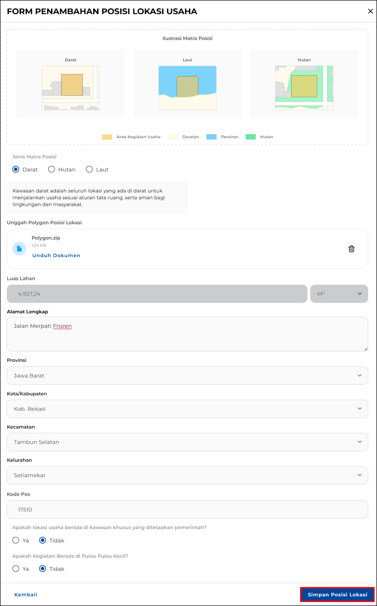Expand the Kota/Kabupaten dropdown
This screenshot has height=606, width=377.
coord(187,409)
